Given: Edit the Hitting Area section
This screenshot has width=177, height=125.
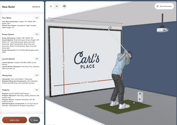Looking at the screenshot, I should pyautogui.click(x=37, y=75).
